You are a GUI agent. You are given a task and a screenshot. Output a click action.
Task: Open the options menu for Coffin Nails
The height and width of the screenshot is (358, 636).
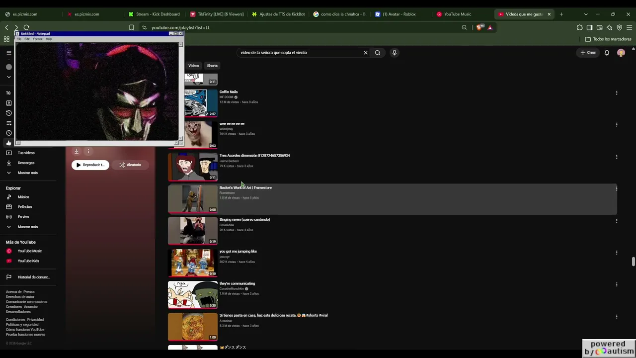click(617, 93)
